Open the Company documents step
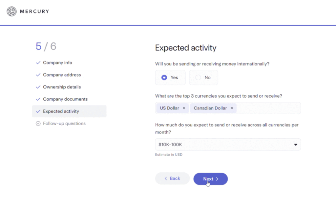Screen dimensions: 336x216 (x=65, y=99)
